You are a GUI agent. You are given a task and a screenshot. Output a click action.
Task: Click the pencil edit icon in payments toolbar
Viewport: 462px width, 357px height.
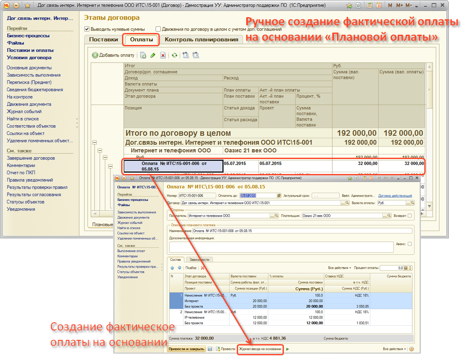pos(153,55)
